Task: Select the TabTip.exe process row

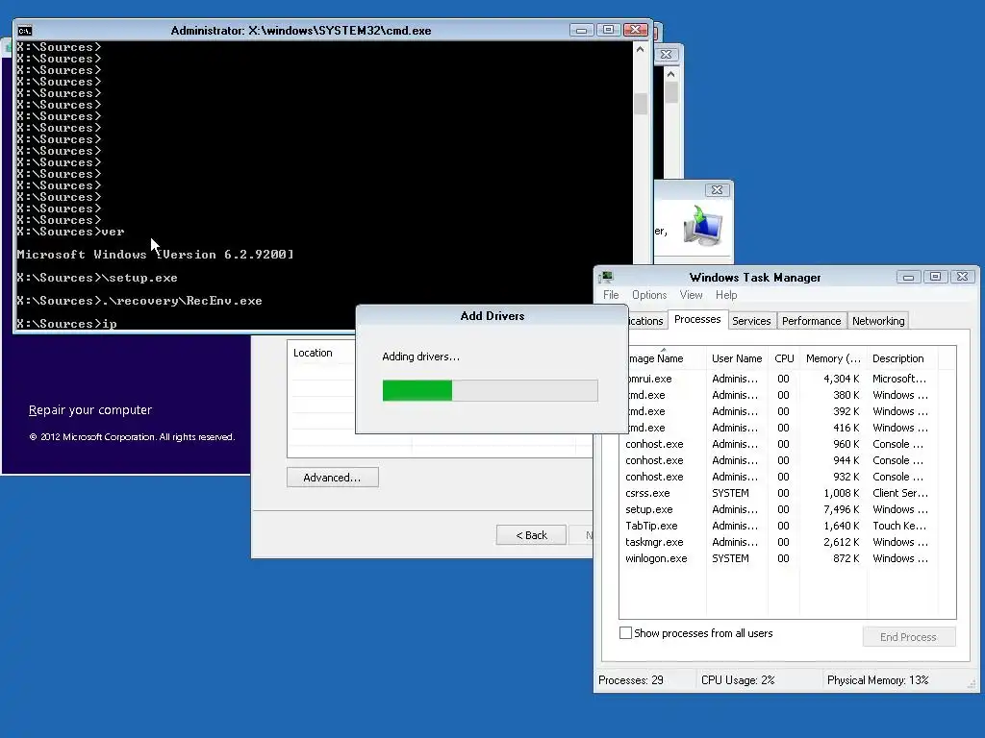Action: [x=777, y=526]
